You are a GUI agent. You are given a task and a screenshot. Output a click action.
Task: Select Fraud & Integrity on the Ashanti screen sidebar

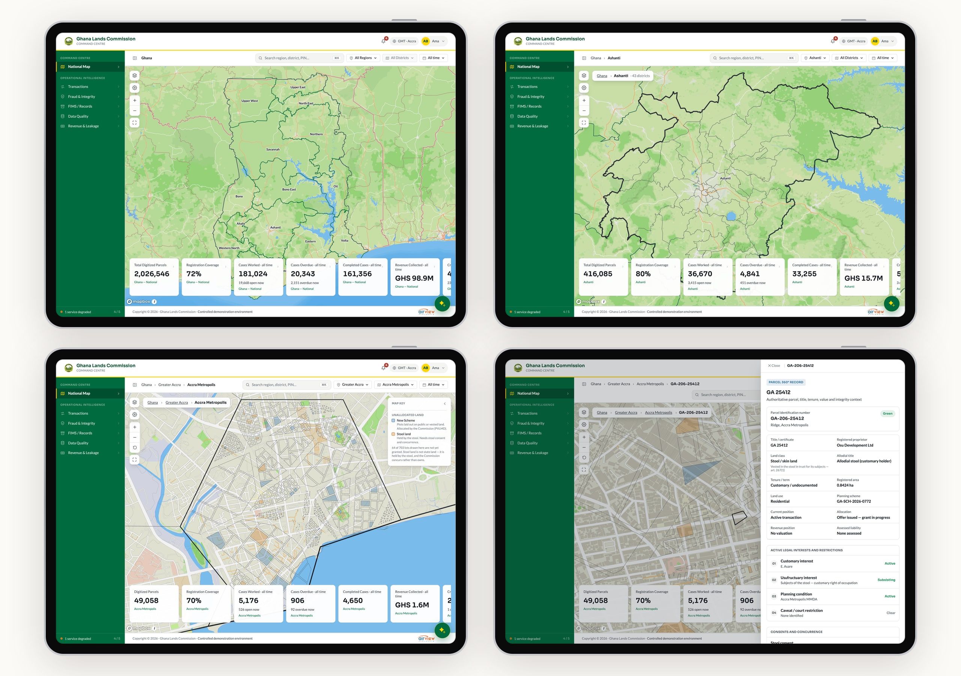539,97
